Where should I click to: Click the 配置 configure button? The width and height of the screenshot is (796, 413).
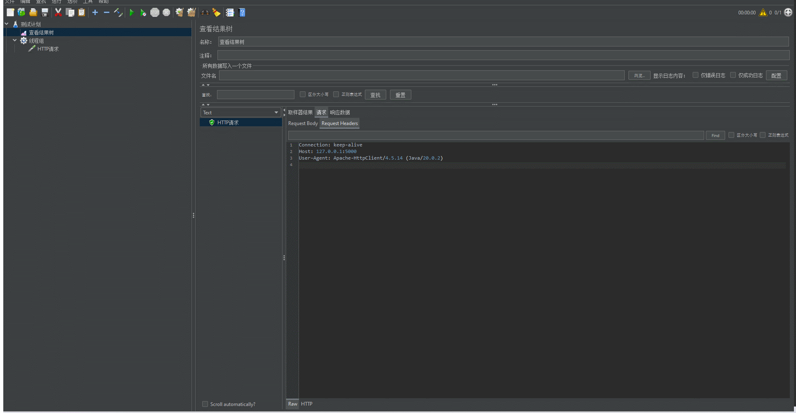coord(776,75)
